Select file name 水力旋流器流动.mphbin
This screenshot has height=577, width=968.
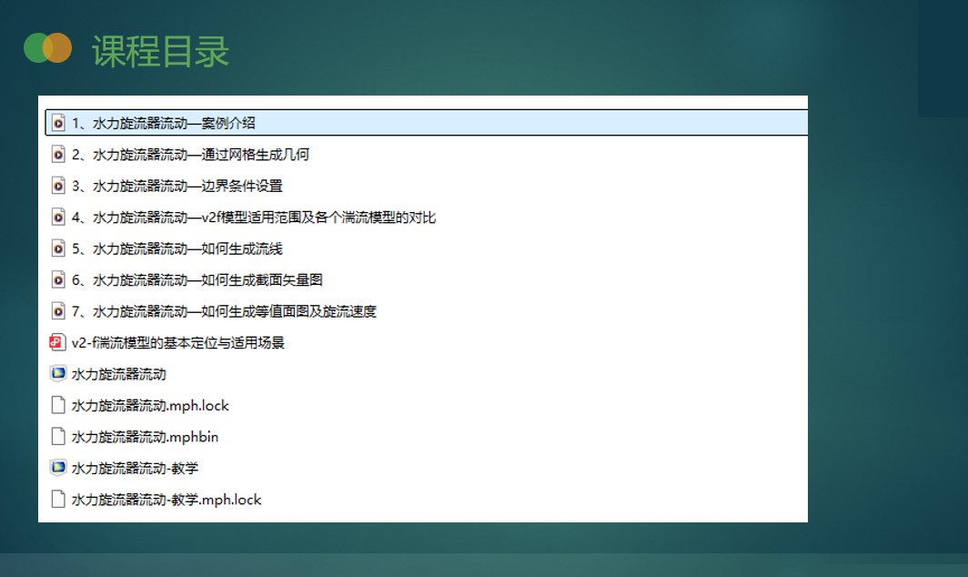(145, 437)
